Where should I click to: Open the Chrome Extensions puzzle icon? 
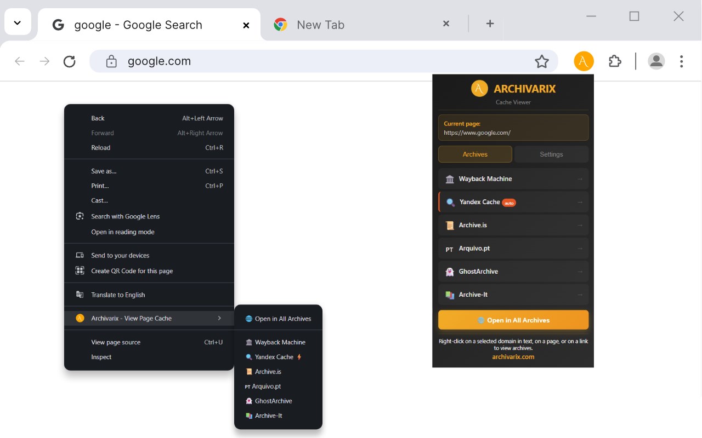click(x=615, y=61)
